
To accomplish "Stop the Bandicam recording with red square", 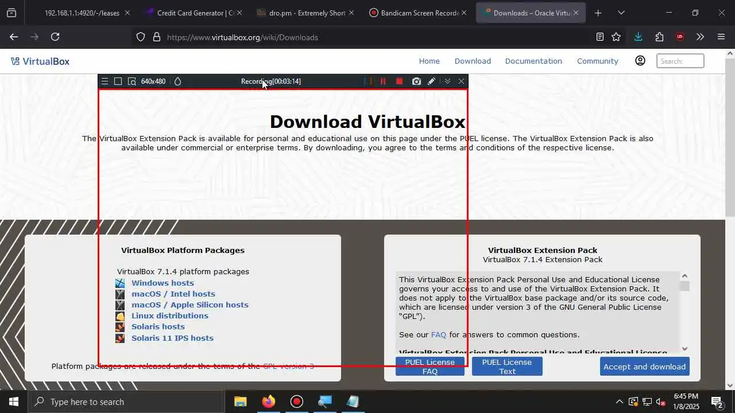I will (400, 81).
